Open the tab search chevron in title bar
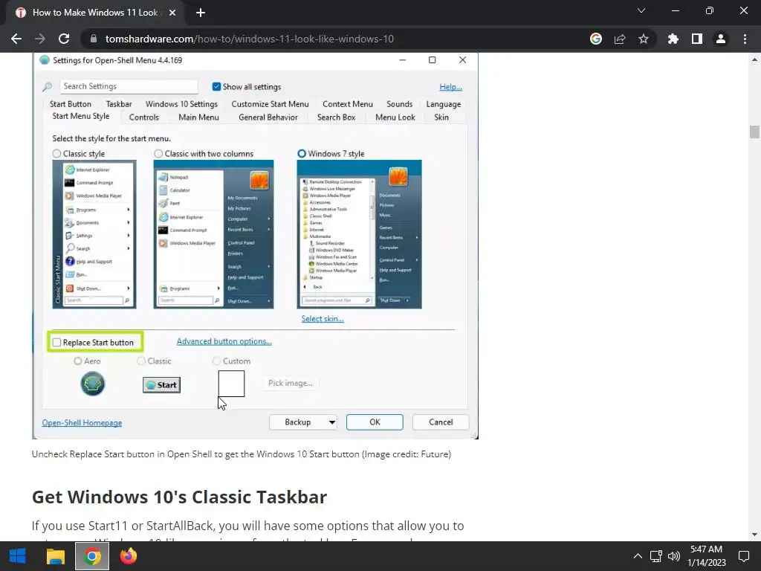Screen dimensions: 761x571 pos(641,10)
